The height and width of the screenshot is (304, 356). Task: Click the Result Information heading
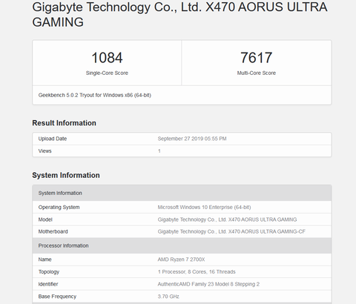[x=64, y=123]
